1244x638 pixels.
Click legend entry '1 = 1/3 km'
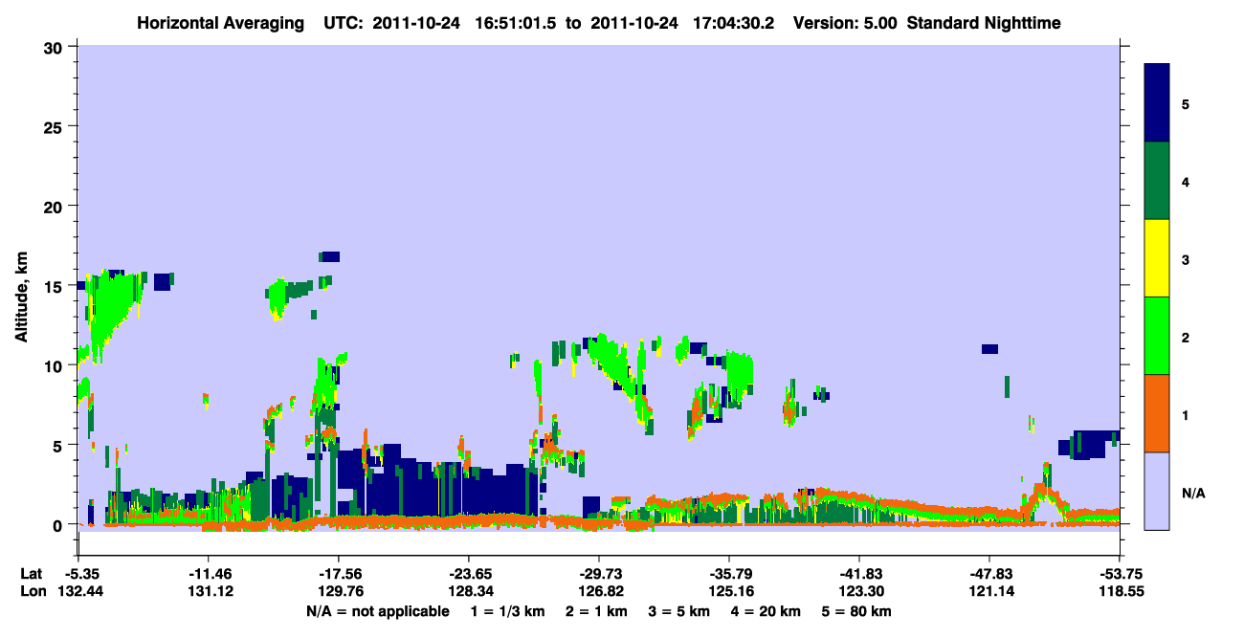[505, 611]
